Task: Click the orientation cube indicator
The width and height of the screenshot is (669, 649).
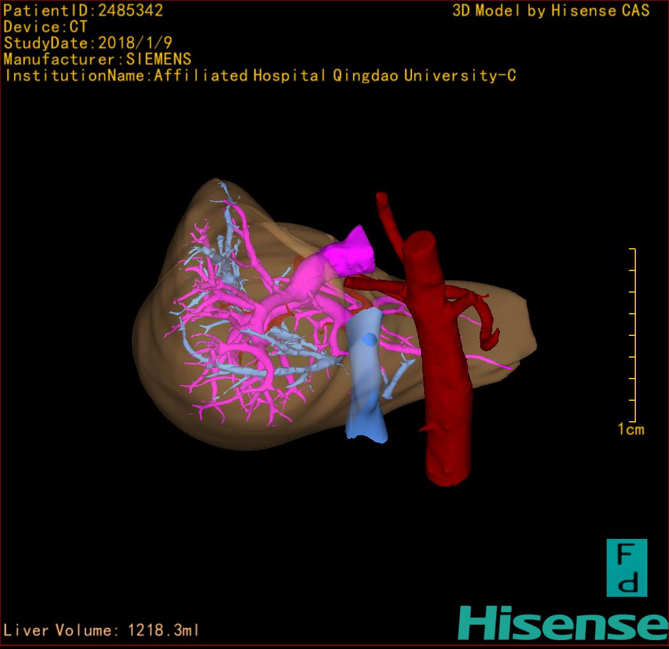Action: tap(626, 568)
